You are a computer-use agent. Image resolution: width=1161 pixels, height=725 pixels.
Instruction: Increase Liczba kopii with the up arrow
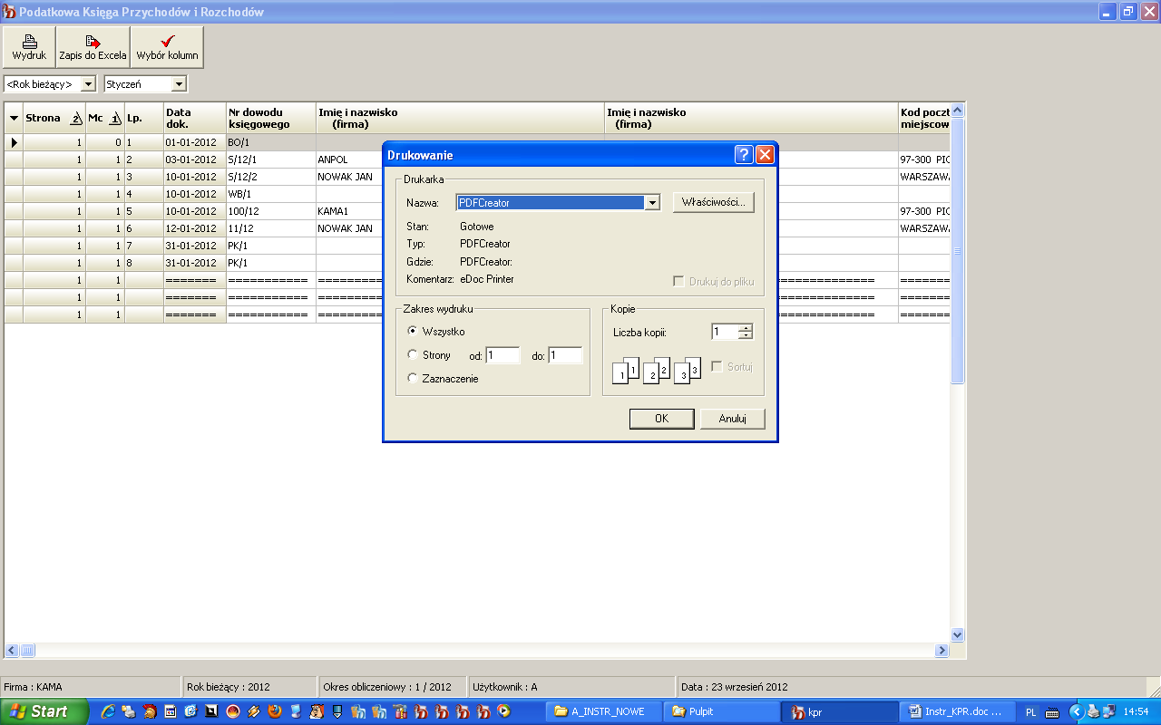(746, 328)
